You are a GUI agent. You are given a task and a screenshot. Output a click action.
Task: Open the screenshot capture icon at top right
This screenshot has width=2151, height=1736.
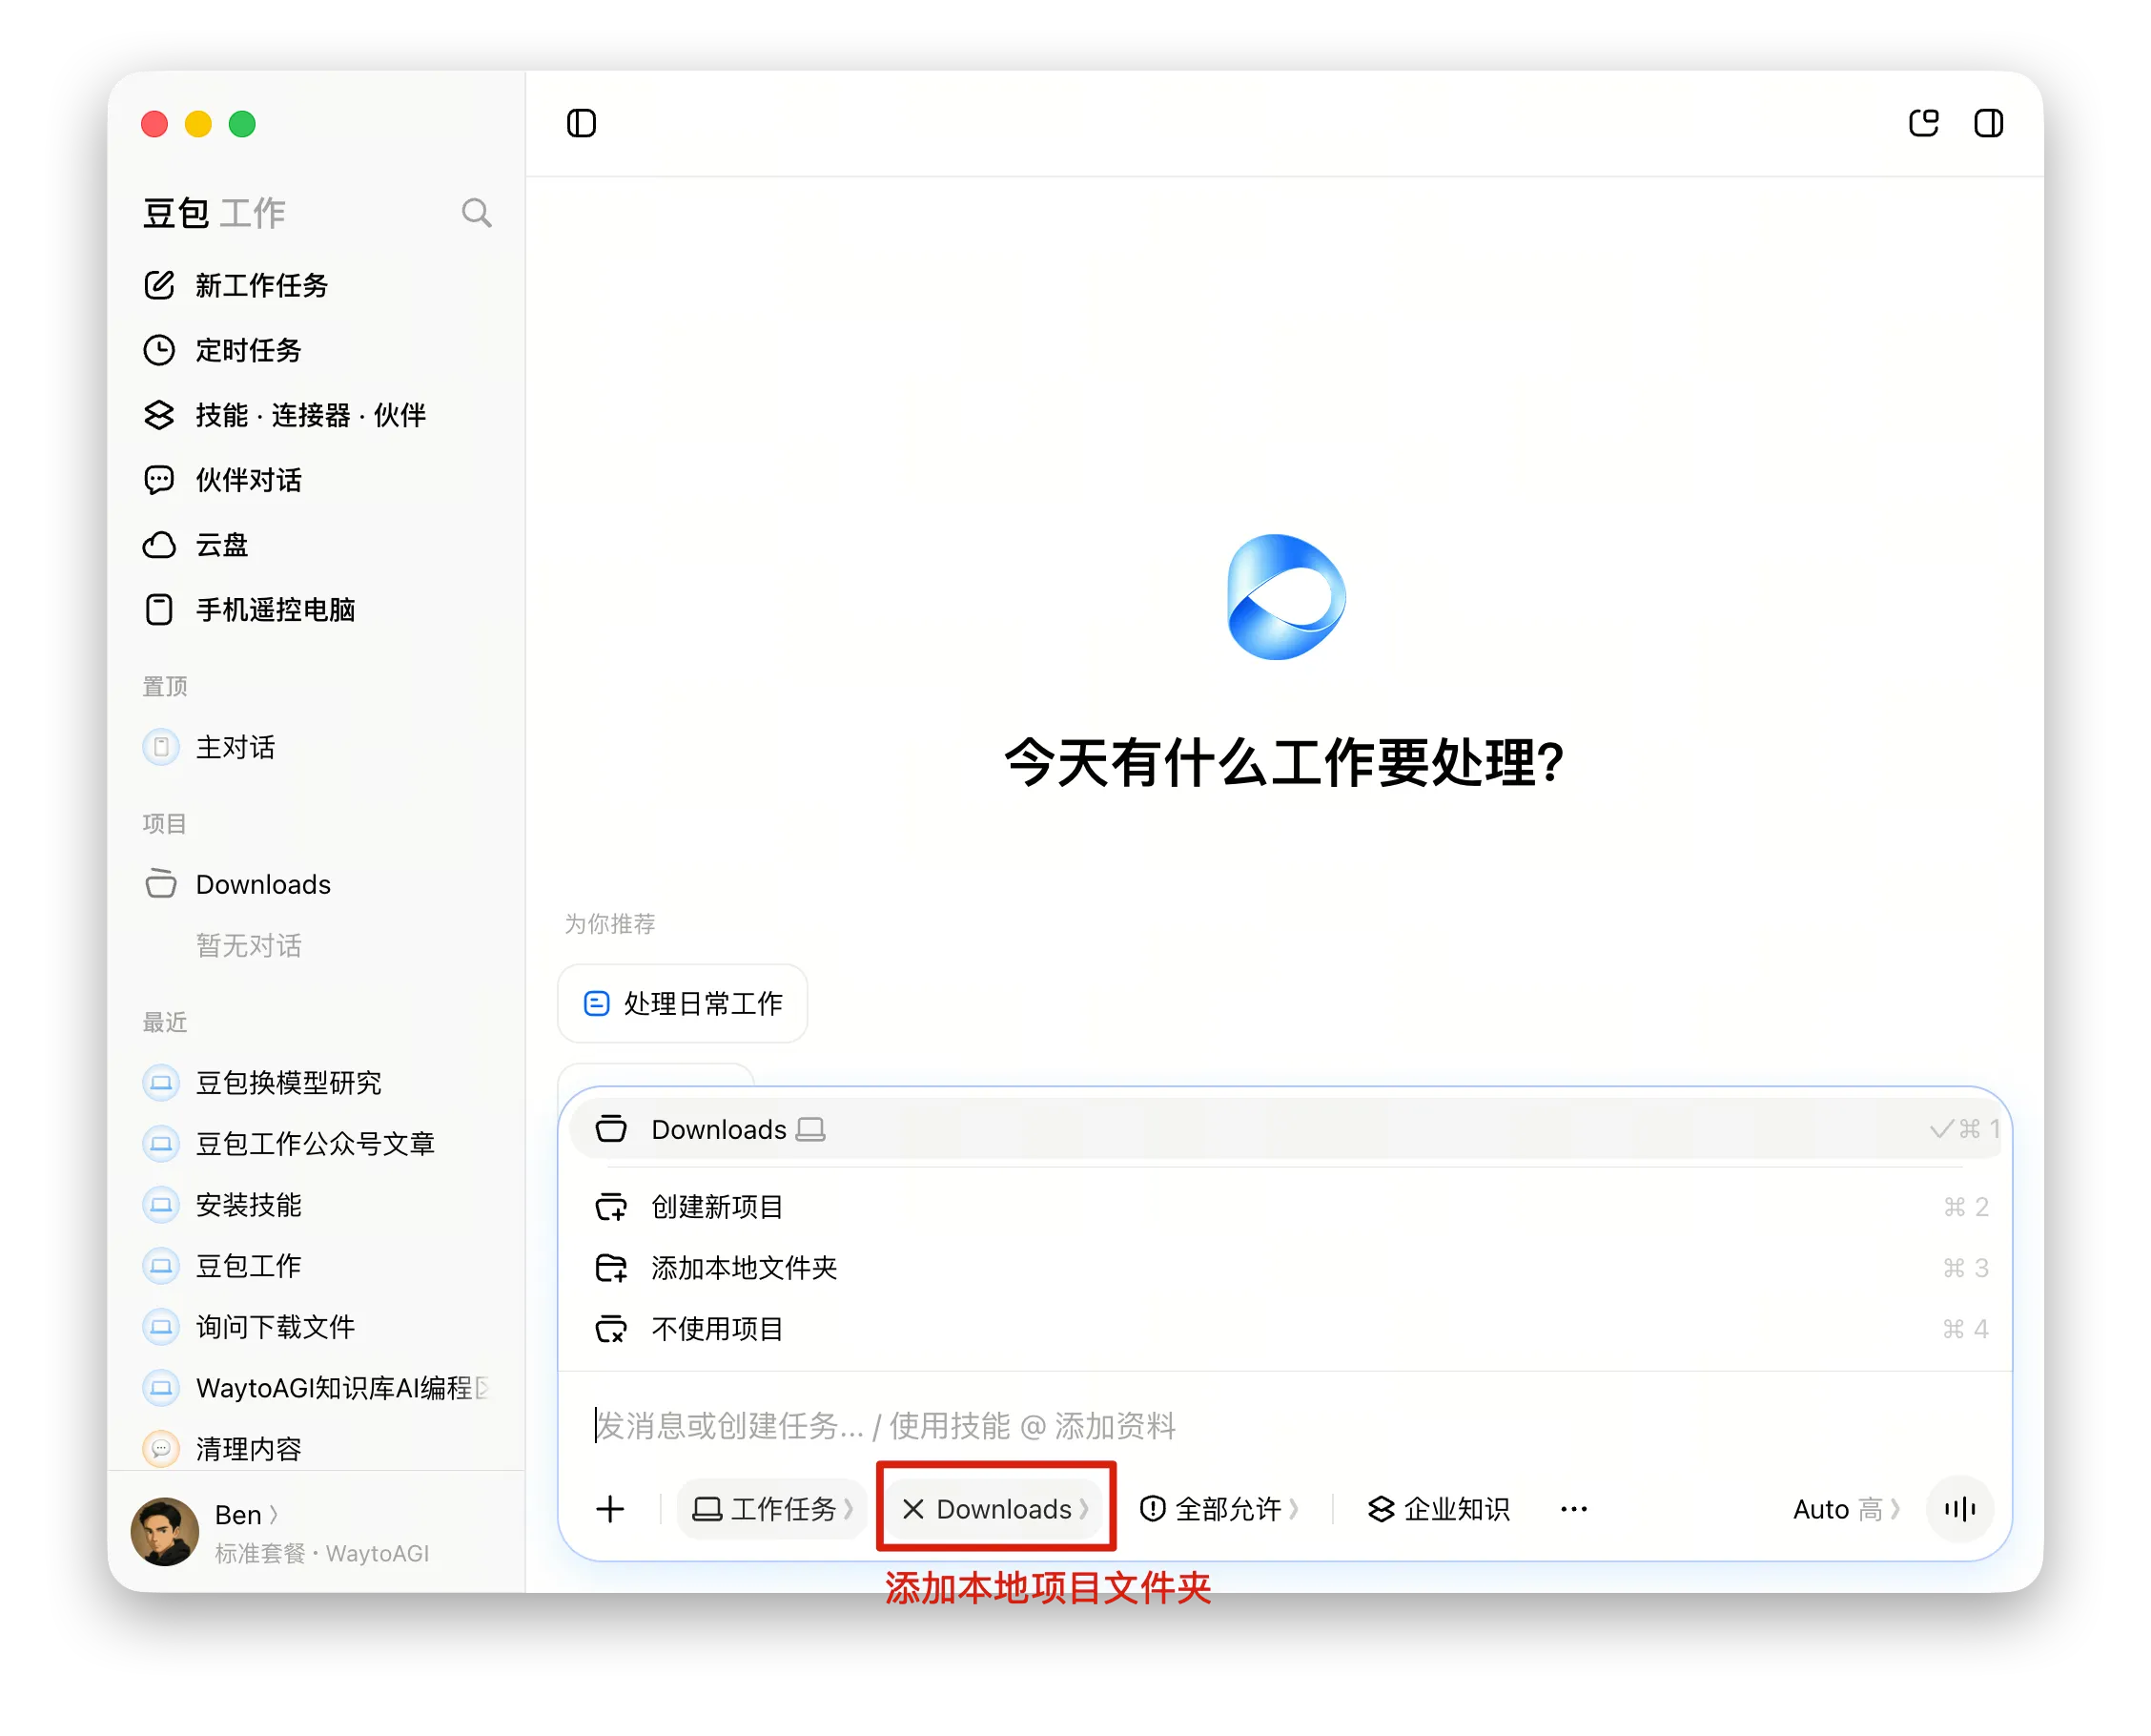tap(1922, 123)
